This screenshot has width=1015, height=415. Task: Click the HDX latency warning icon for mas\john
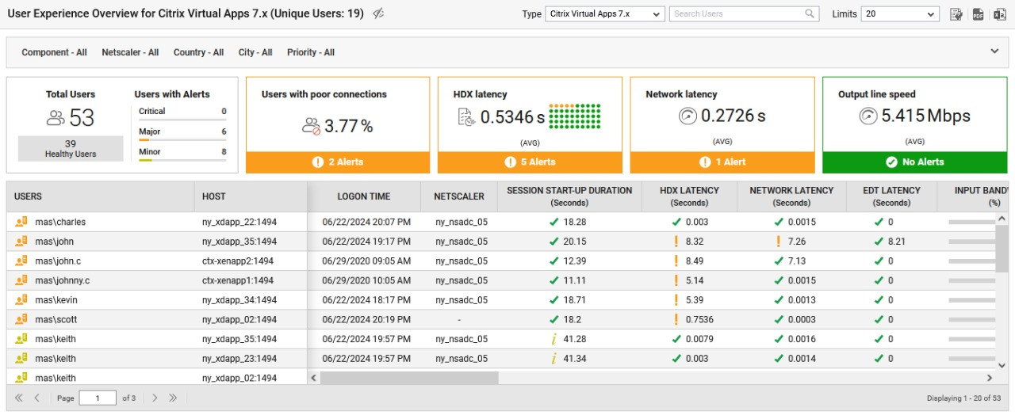676,242
